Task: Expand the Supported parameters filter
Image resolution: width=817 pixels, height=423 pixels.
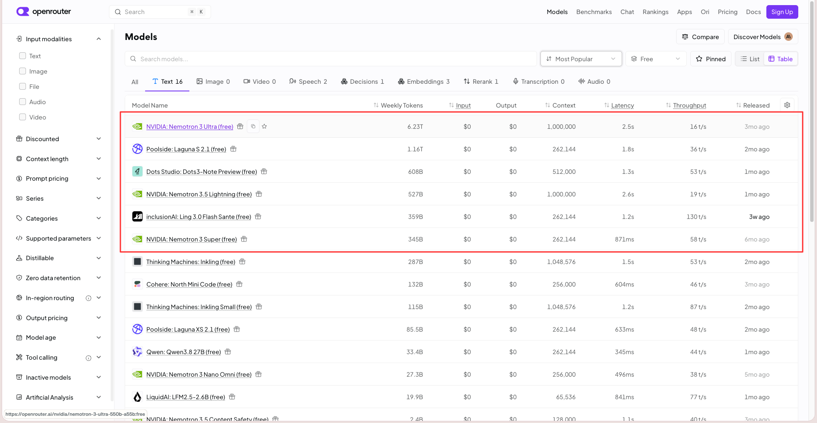Action: [59, 238]
